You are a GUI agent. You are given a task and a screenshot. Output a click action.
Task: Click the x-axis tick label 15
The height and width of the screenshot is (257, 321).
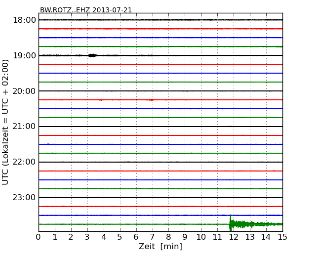282,237
